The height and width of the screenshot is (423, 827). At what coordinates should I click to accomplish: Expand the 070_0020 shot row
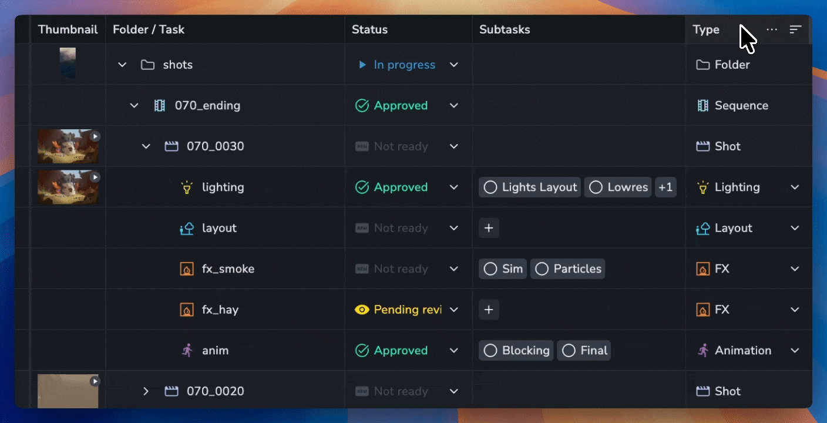(146, 391)
